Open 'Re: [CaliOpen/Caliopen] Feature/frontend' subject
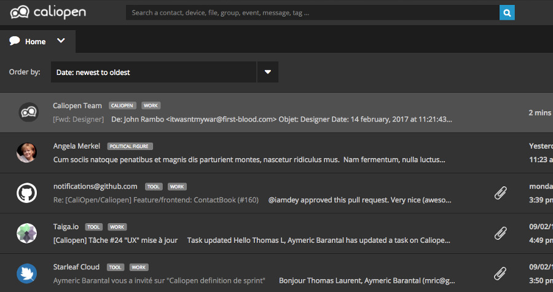This screenshot has height=292, width=553. pos(156,200)
